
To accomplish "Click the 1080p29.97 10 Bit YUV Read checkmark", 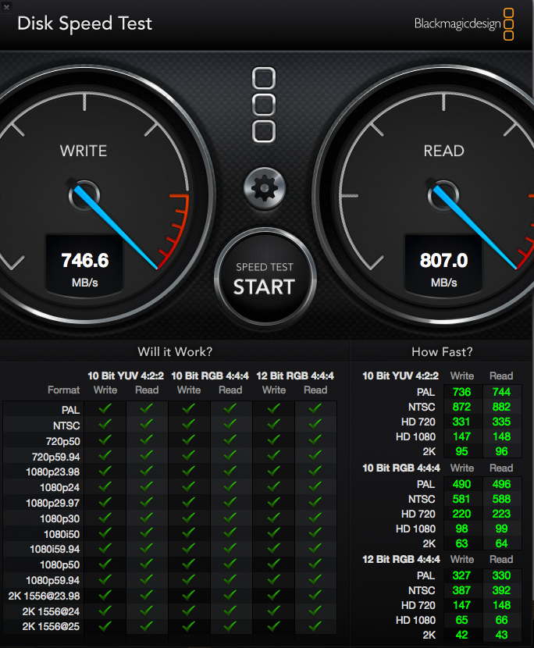I will pos(146,502).
